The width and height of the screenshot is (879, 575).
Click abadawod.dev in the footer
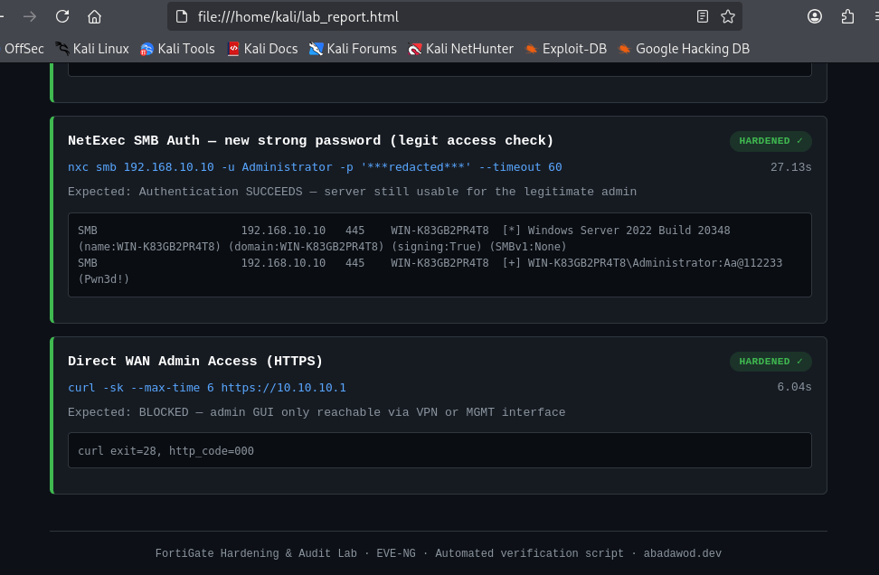pyautogui.click(x=682, y=553)
